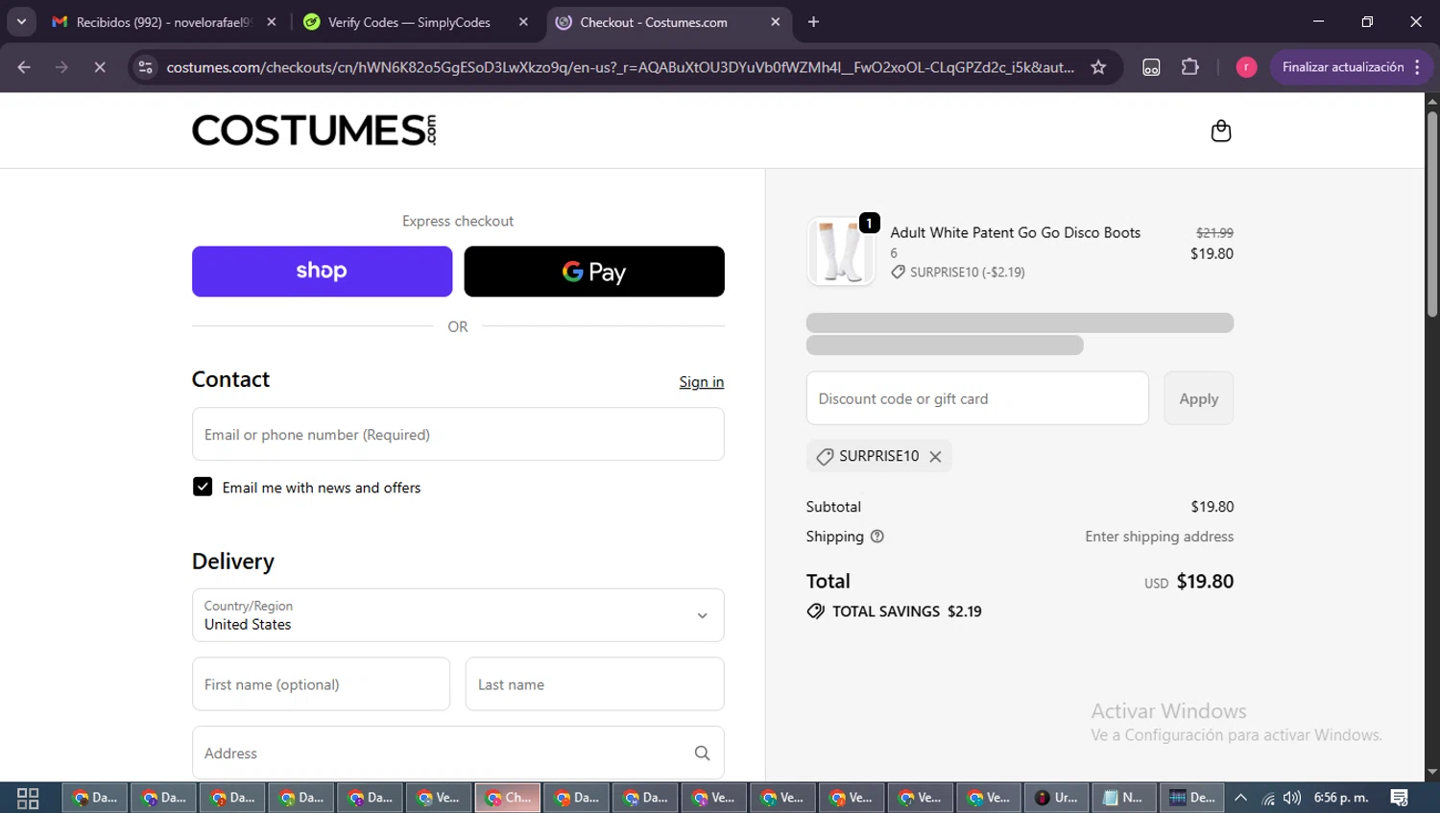This screenshot has height=813, width=1440.
Task: Show hidden system tray icons
Action: (x=1240, y=798)
